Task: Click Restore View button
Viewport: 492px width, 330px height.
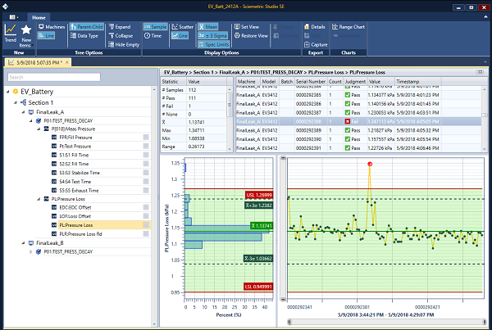Action: click(251, 35)
